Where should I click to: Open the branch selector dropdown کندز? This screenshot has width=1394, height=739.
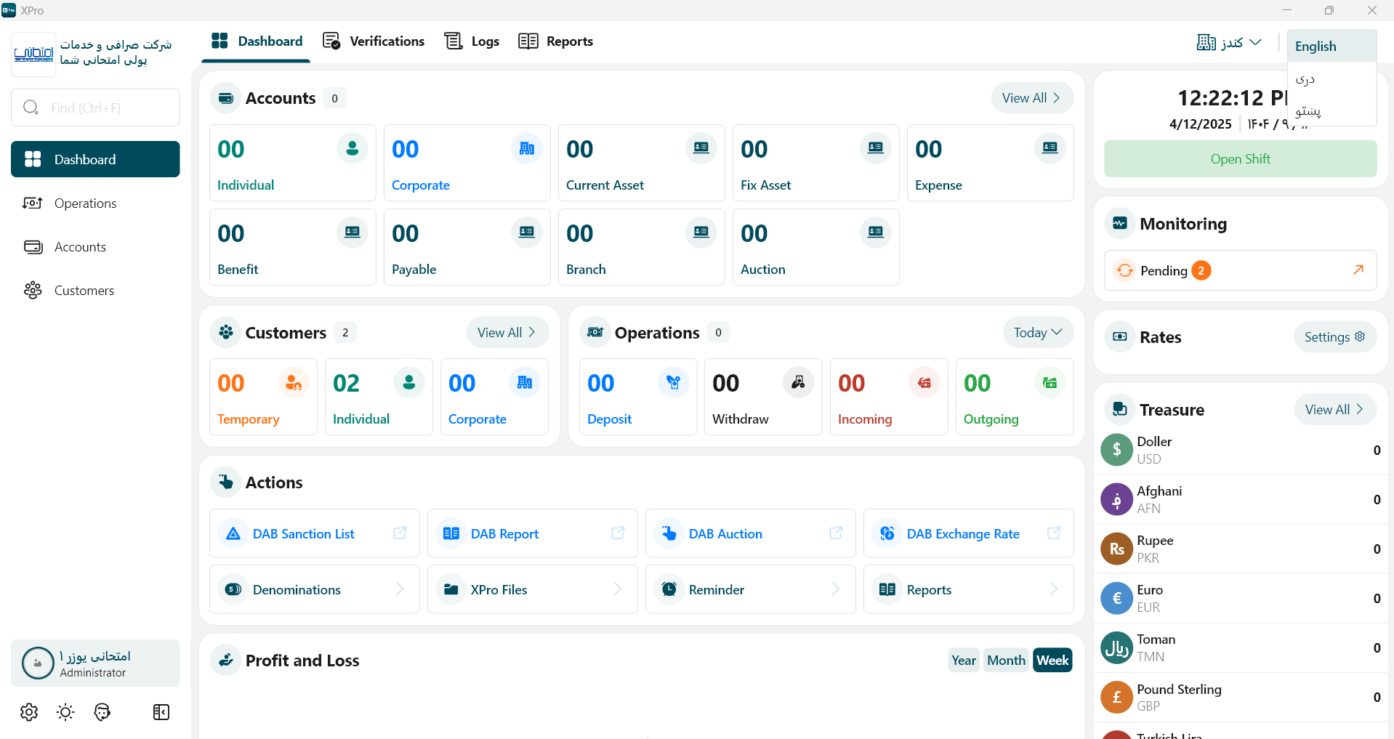pyautogui.click(x=1229, y=42)
